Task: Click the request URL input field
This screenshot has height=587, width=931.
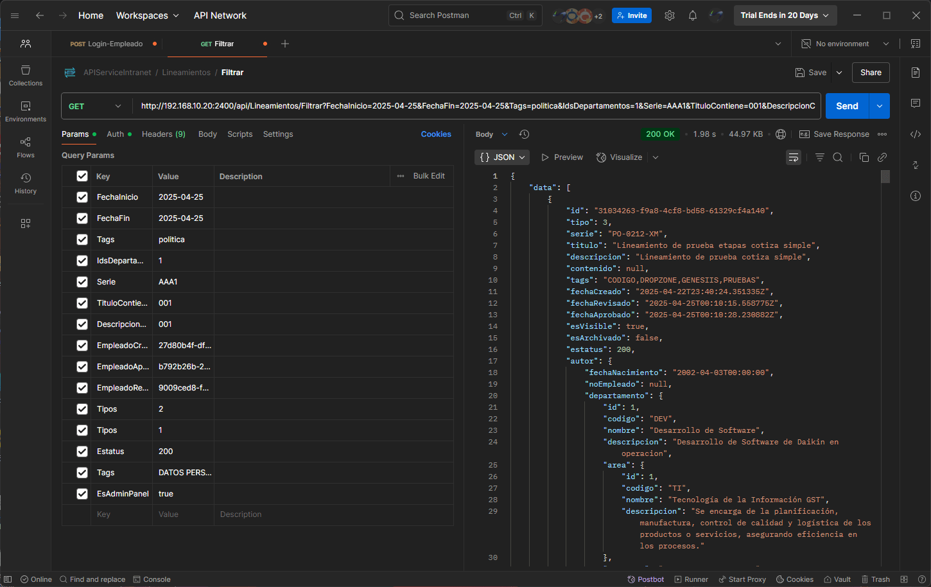Action: (x=477, y=106)
